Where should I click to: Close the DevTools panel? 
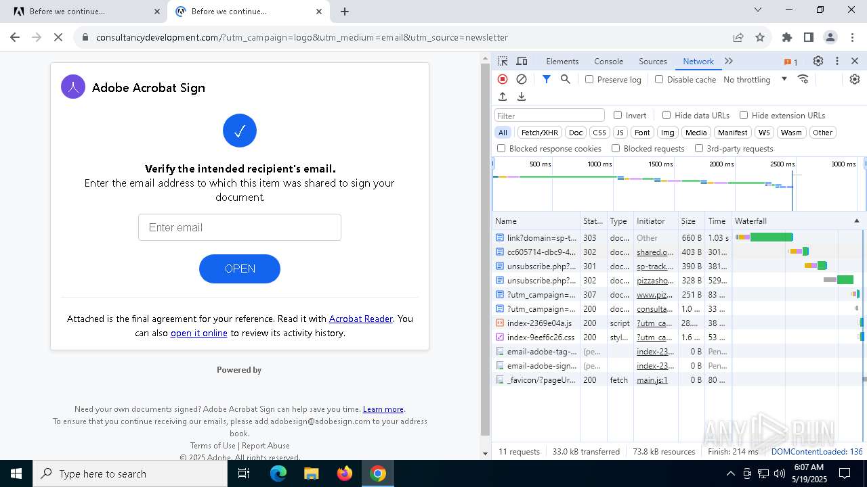[855, 61]
